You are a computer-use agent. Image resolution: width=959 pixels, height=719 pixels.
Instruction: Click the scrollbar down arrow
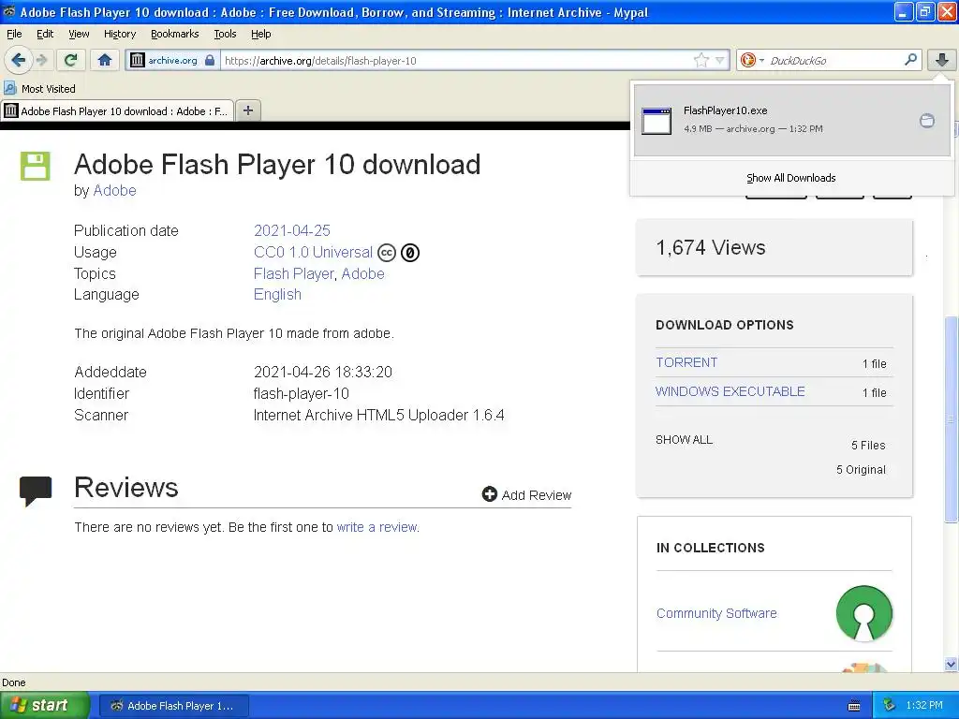tap(951, 664)
